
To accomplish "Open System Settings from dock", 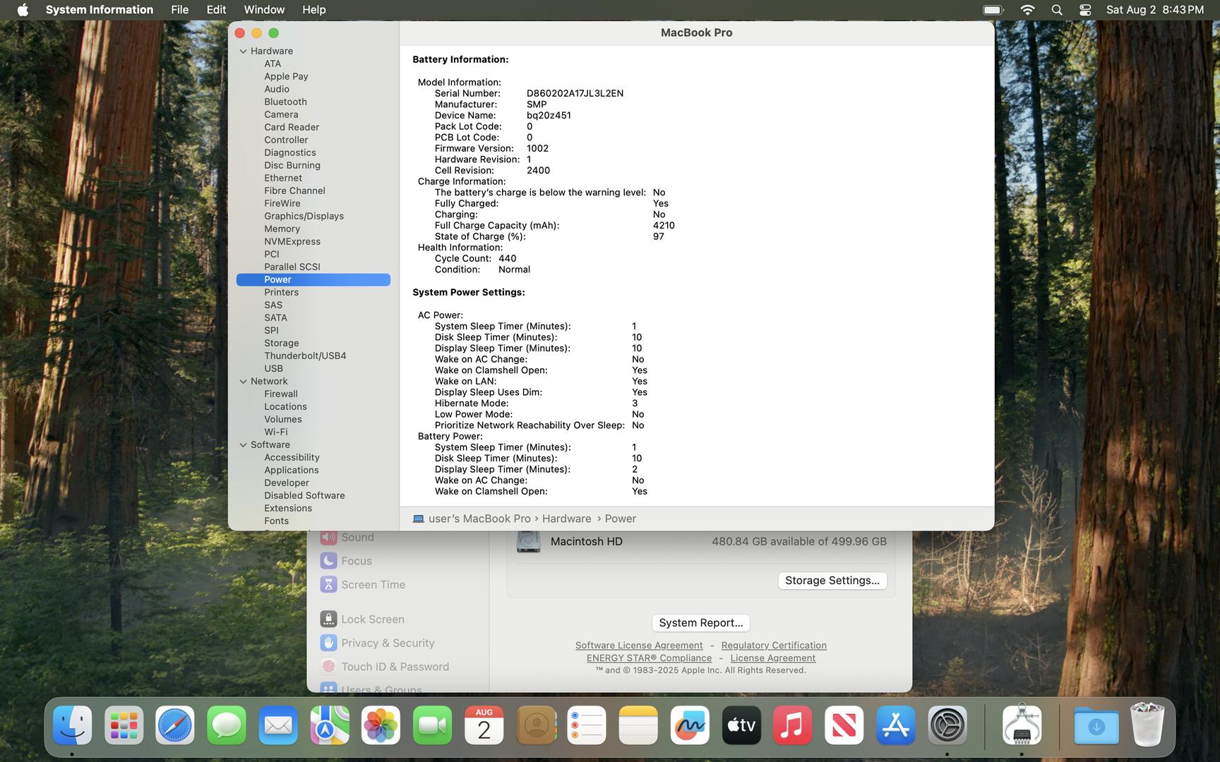I will pos(947,725).
